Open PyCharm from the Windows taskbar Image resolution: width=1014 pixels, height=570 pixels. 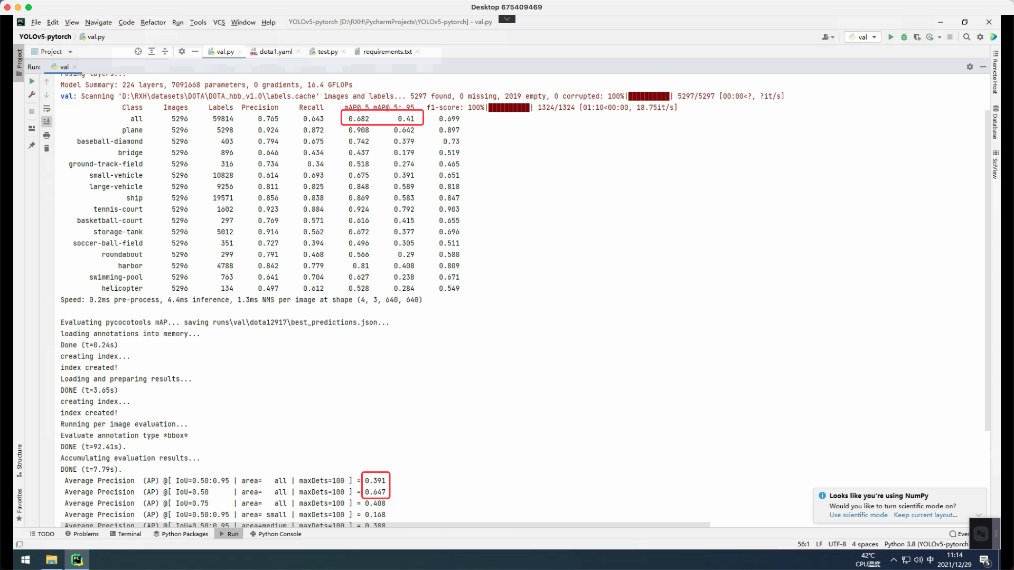click(x=77, y=559)
